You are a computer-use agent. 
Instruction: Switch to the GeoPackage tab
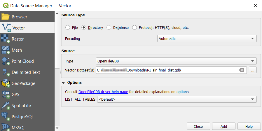click(27, 83)
